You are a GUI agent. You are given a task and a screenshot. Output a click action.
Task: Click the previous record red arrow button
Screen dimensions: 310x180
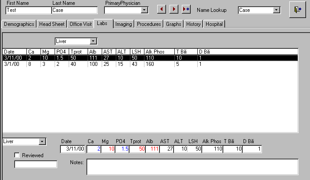[x=162, y=10]
